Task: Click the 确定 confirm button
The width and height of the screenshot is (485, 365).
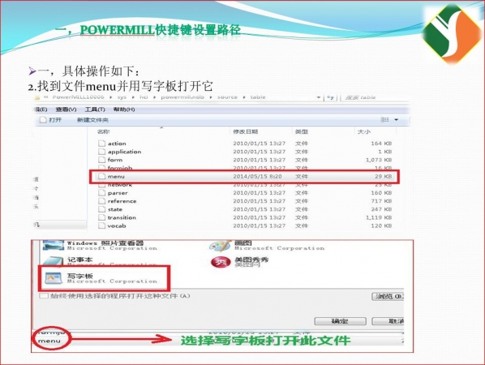Action: [x=341, y=321]
